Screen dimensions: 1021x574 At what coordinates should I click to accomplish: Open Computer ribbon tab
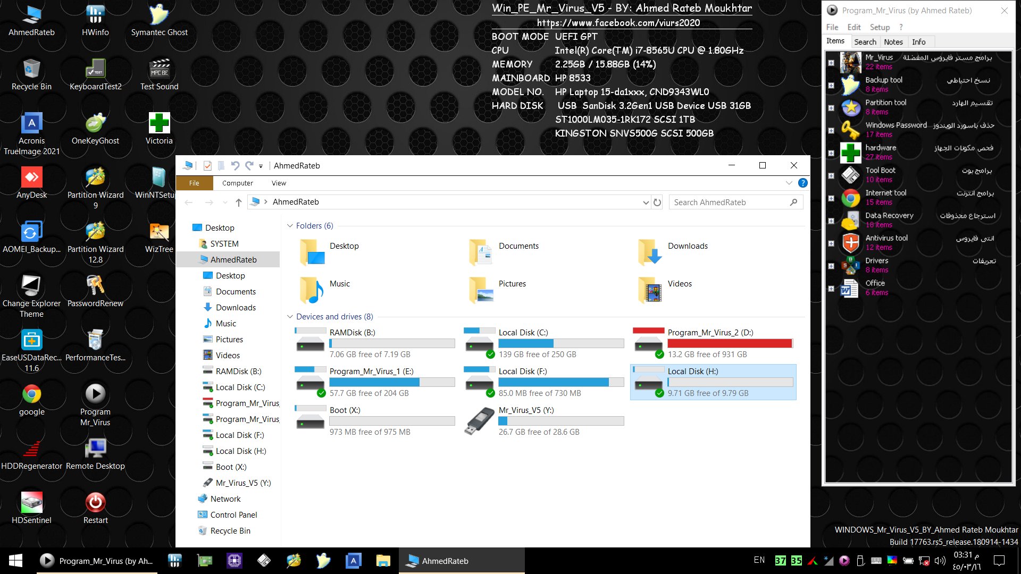click(x=238, y=183)
